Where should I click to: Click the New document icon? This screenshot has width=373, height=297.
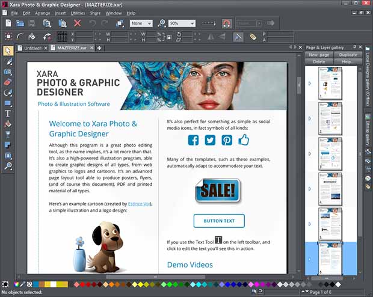[8, 23]
